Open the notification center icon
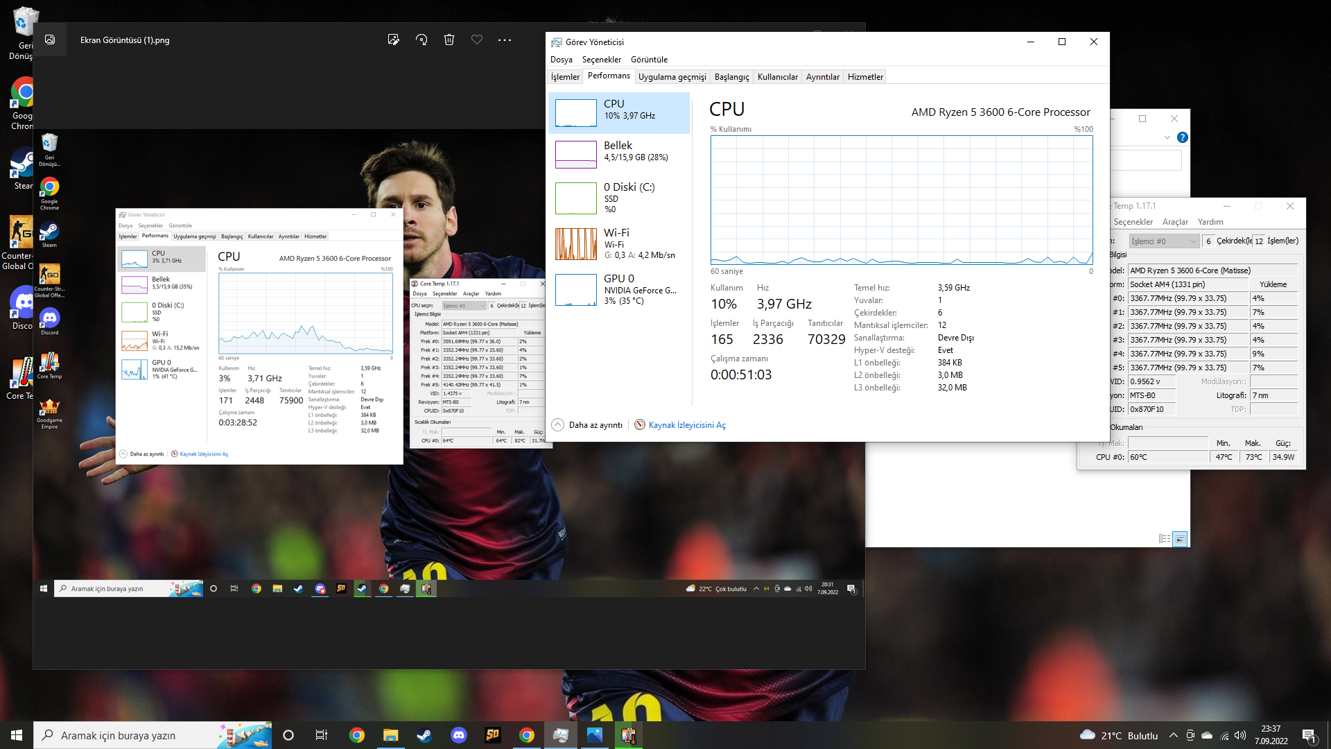1331x749 pixels. pos(1310,735)
